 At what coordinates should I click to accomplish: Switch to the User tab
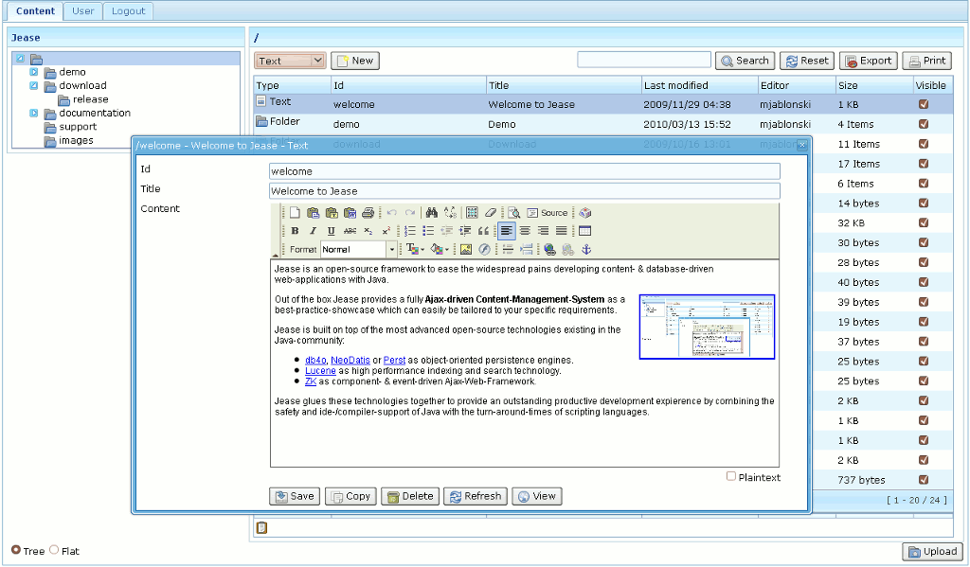point(83,11)
